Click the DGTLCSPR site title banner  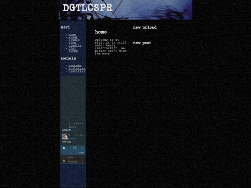click(87, 8)
